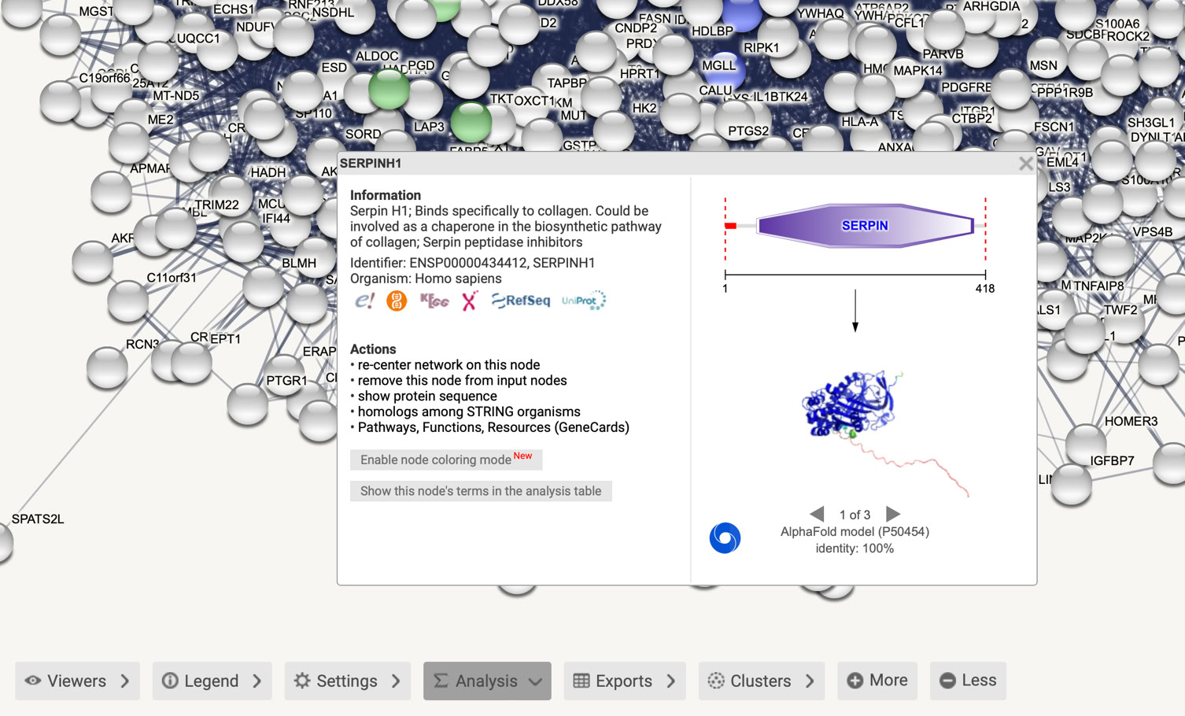Close the SERPINH1 info popup

pos(1024,164)
